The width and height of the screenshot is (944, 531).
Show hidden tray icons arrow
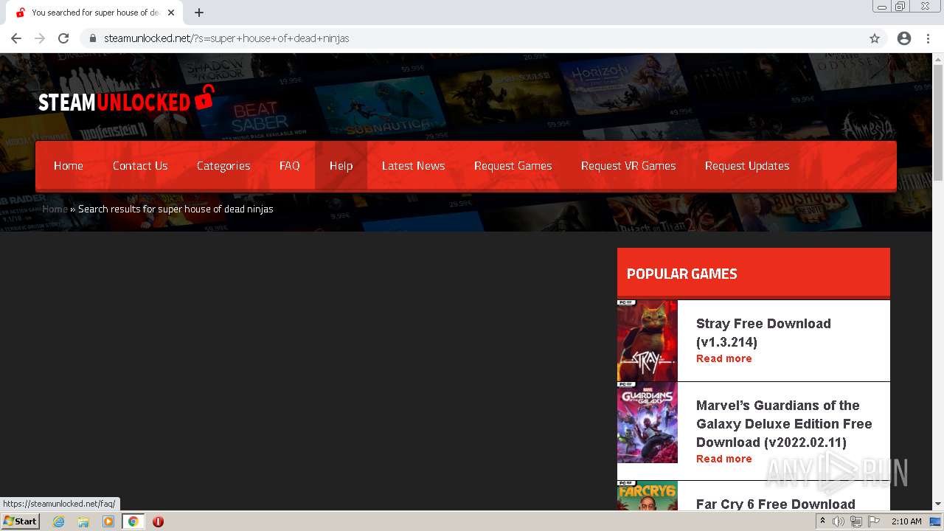(x=822, y=521)
